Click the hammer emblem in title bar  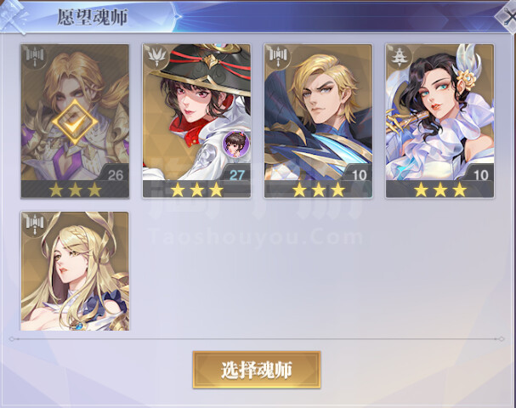coord(13,16)
